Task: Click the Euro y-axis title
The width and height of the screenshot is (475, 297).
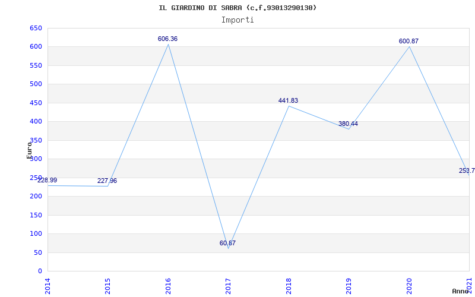Action: (29, 150)
